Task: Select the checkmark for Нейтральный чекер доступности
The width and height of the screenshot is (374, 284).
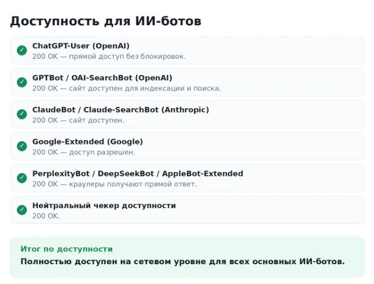Action: (22, 210)
